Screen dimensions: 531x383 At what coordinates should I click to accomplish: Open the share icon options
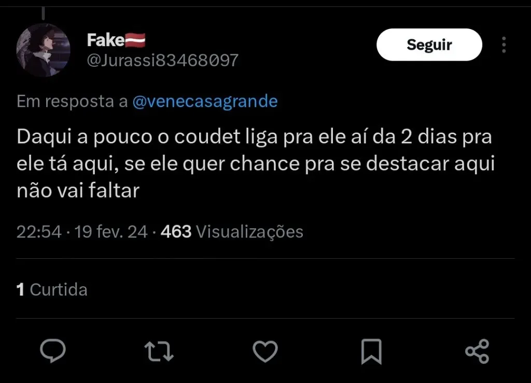tap(477, 352)
